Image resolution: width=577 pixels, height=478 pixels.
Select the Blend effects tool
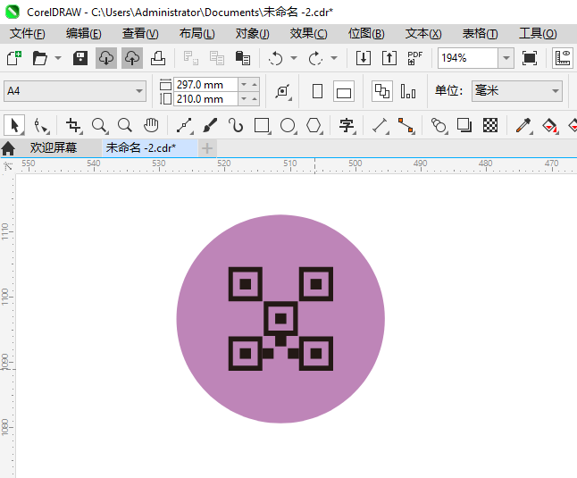[x=439, y=125]
